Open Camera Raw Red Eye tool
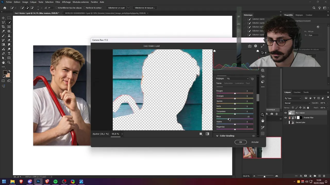Image resolution: width=330 pixels, height=185 pixels. pyautogui.click(x=263, y=76)
